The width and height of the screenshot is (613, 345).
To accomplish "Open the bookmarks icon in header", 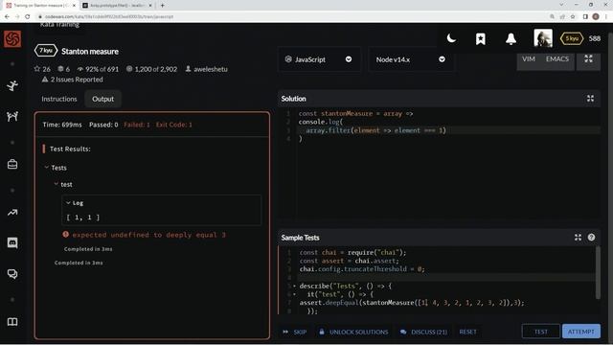I will [481, 38].
